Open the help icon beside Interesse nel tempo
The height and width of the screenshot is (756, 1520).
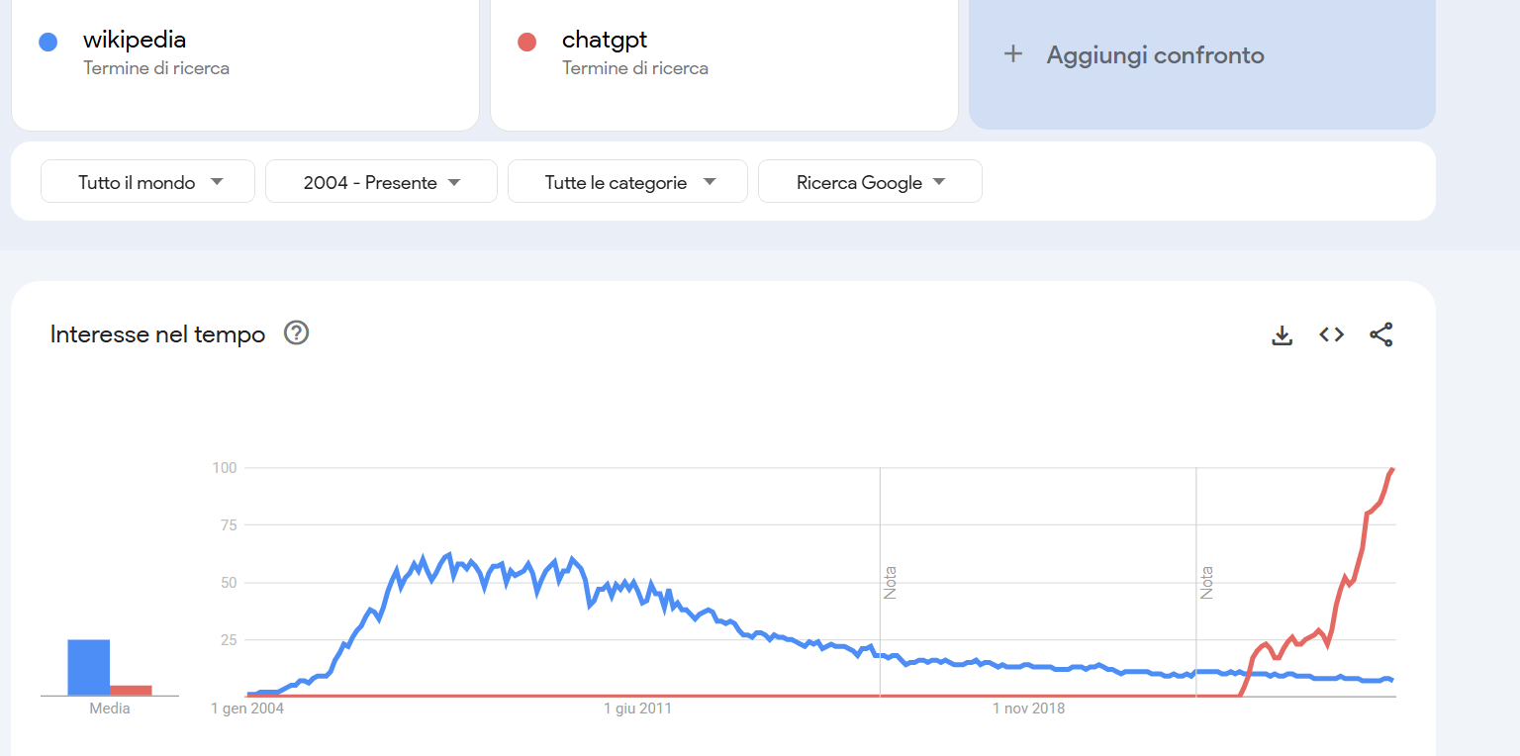tap(297, 333)
